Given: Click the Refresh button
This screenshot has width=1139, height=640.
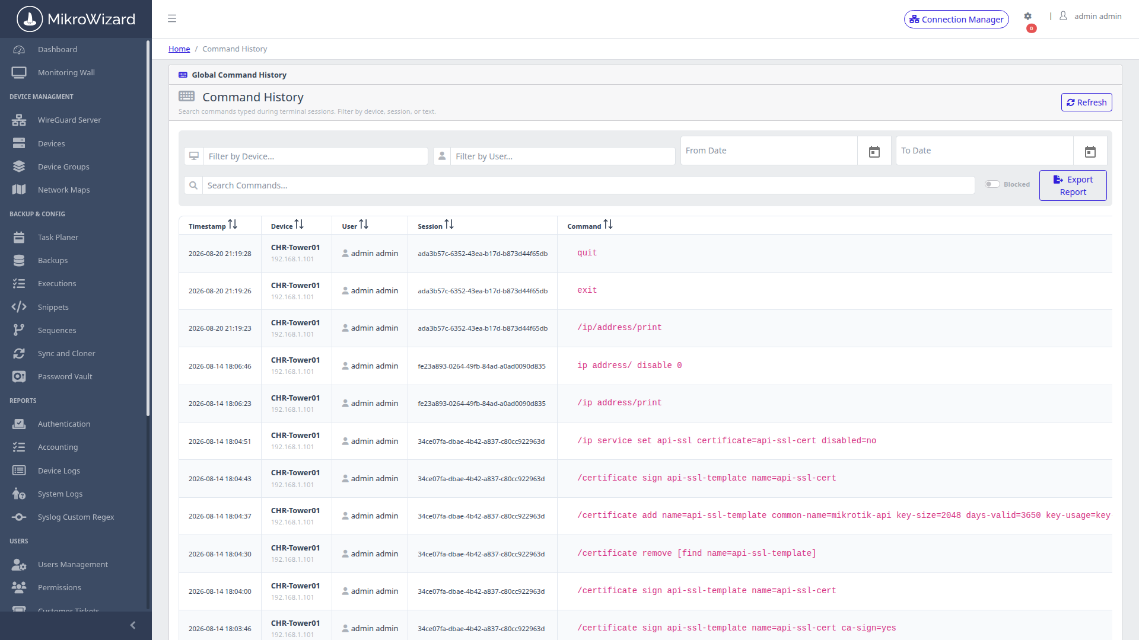Looking at the screenshot, I should pyautogui.click(x=1086, y=103).
